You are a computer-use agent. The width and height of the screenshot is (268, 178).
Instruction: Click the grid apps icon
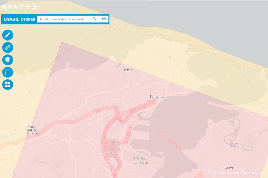(x=8, y=84)
